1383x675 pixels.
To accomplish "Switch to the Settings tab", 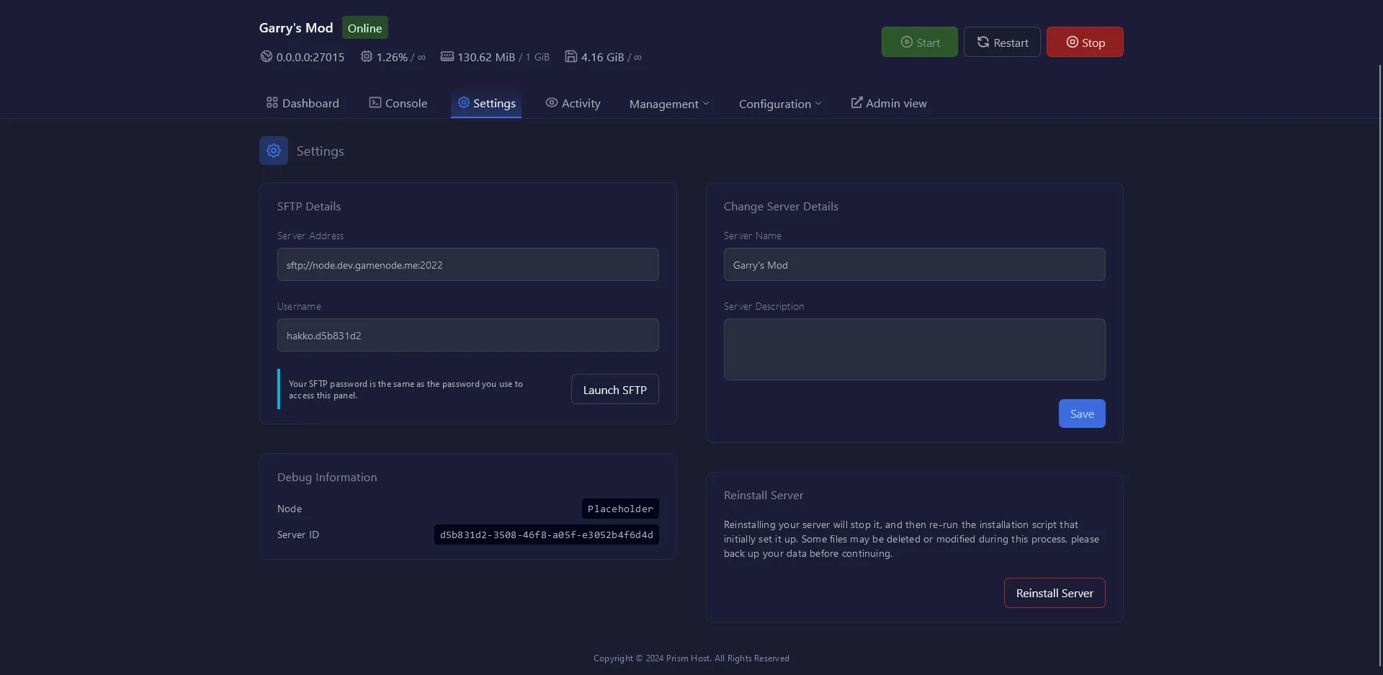I will (x=486, y=103).
